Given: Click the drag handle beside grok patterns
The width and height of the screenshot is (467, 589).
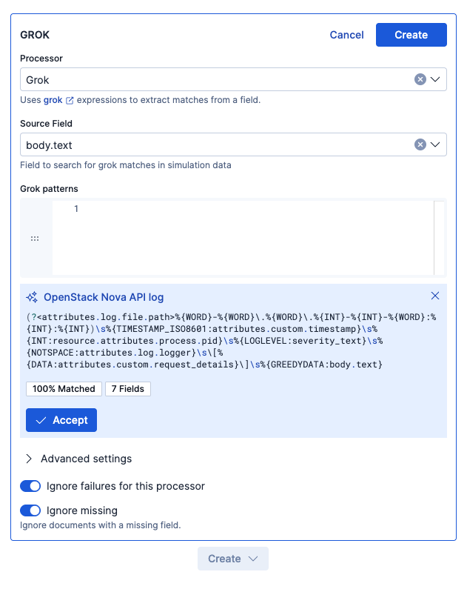Looking at the screenshot, I should pyautogui.click(x=35, y=239).
